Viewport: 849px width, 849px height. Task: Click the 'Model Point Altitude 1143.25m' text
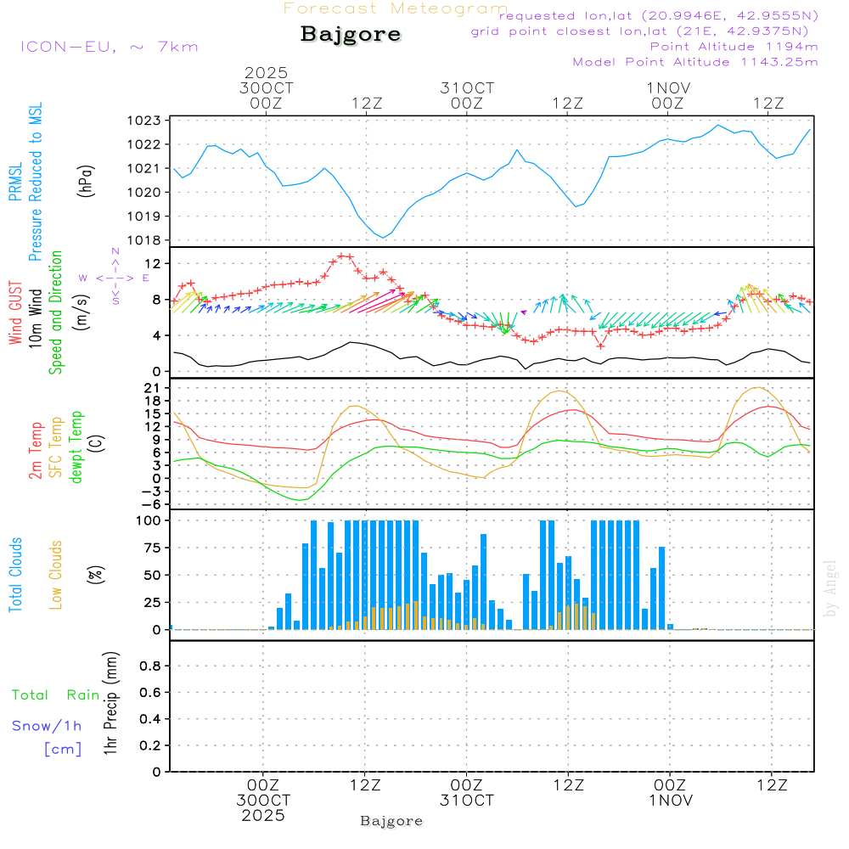tap(695, 62)
